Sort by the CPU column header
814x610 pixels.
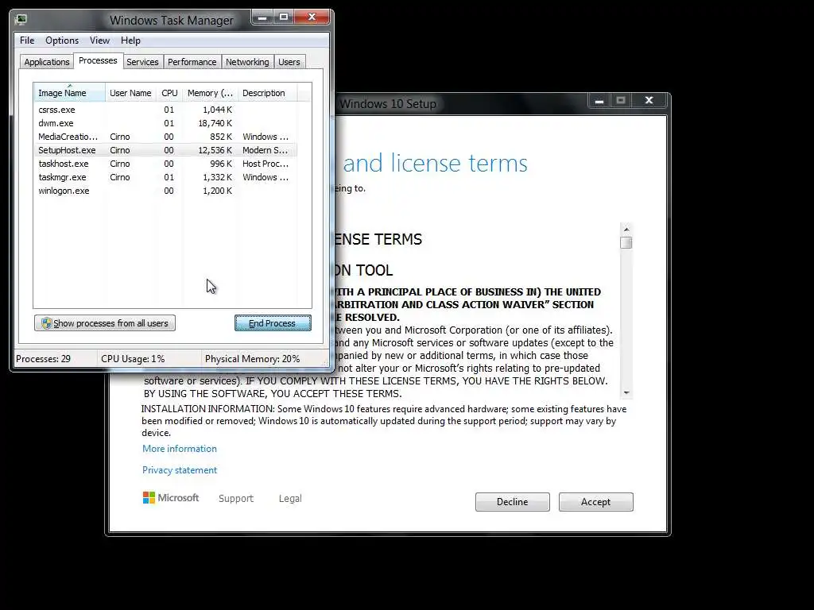coord(169,93)
